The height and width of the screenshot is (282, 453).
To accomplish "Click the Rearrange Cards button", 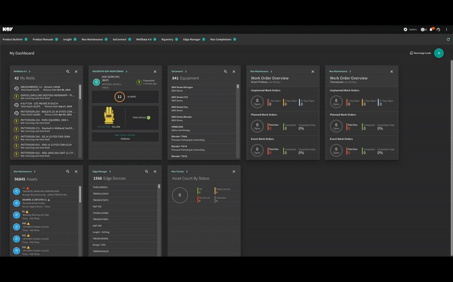I will (420, 53).
